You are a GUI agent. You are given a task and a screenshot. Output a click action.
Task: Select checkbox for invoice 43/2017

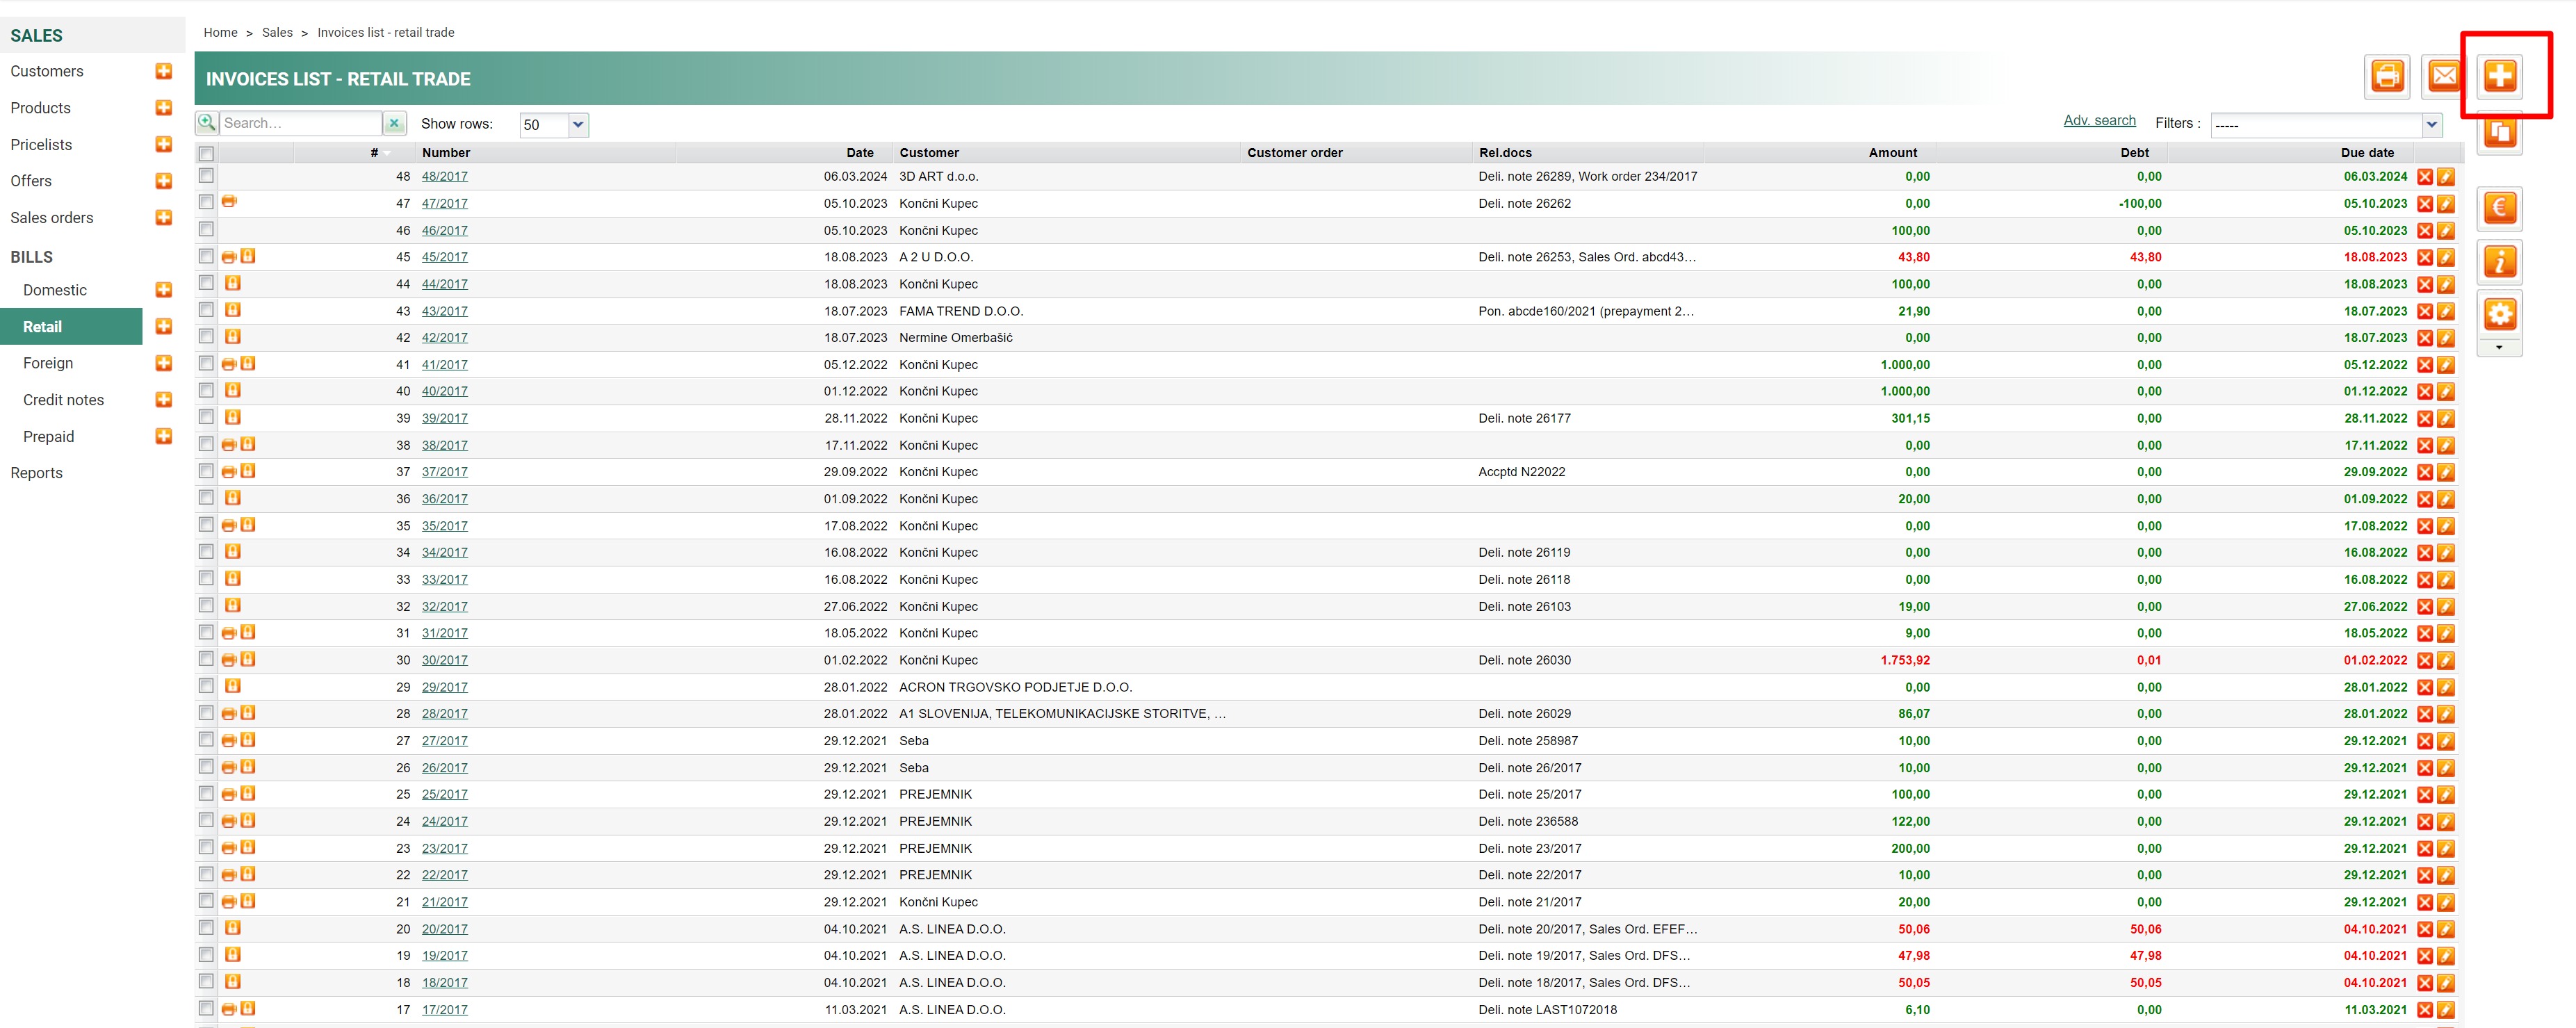point(206,310)
